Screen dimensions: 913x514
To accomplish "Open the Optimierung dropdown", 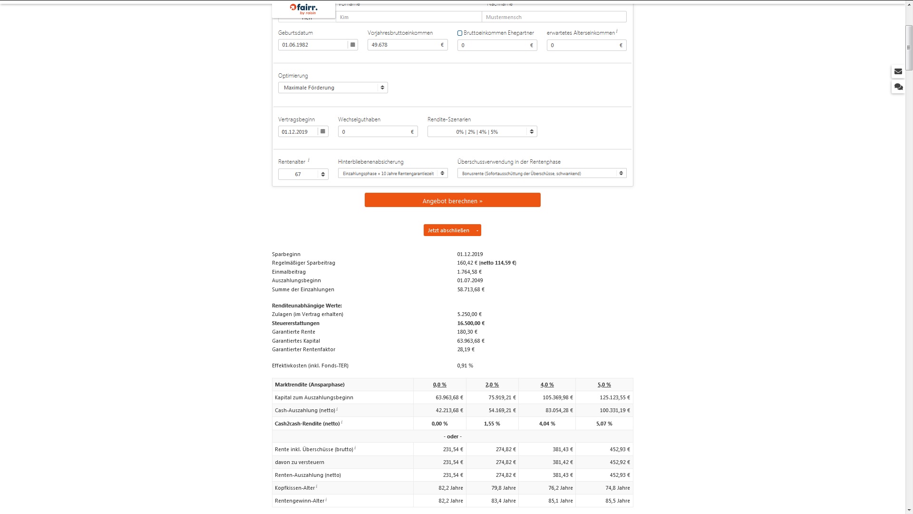I will coord(333,88).
